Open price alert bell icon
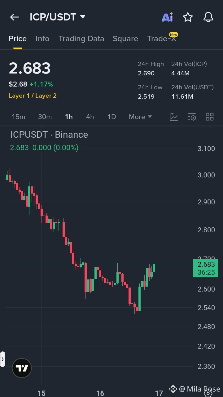Screen dimensions: 223x397 tap(208, 17)
